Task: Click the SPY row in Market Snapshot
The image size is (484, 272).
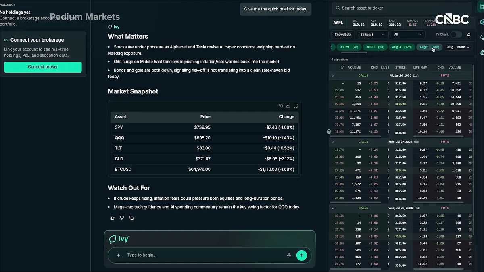Action: click(205, 127)
